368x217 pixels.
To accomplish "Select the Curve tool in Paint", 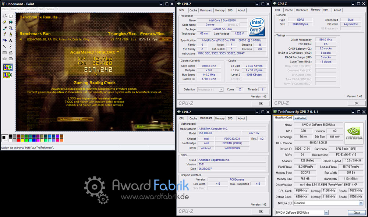I will click(11, 46).
